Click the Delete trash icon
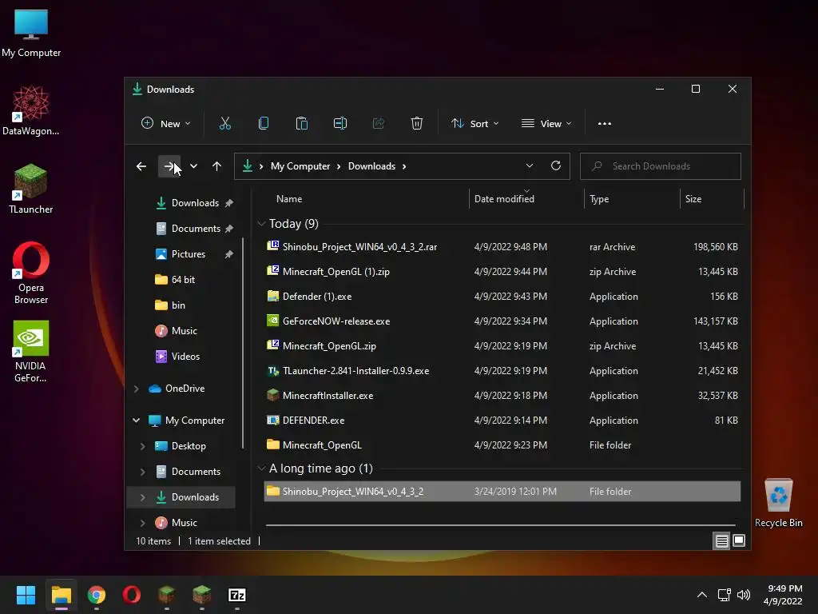Image resolution: width=818 pixels, height=614 pixels. 417,124
